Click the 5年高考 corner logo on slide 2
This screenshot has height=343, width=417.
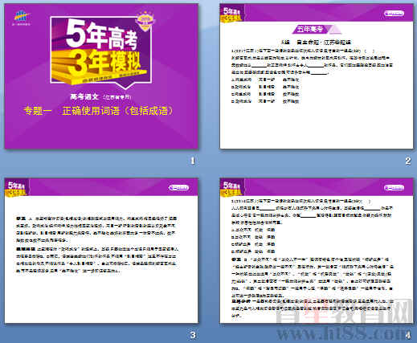point(231,14)
